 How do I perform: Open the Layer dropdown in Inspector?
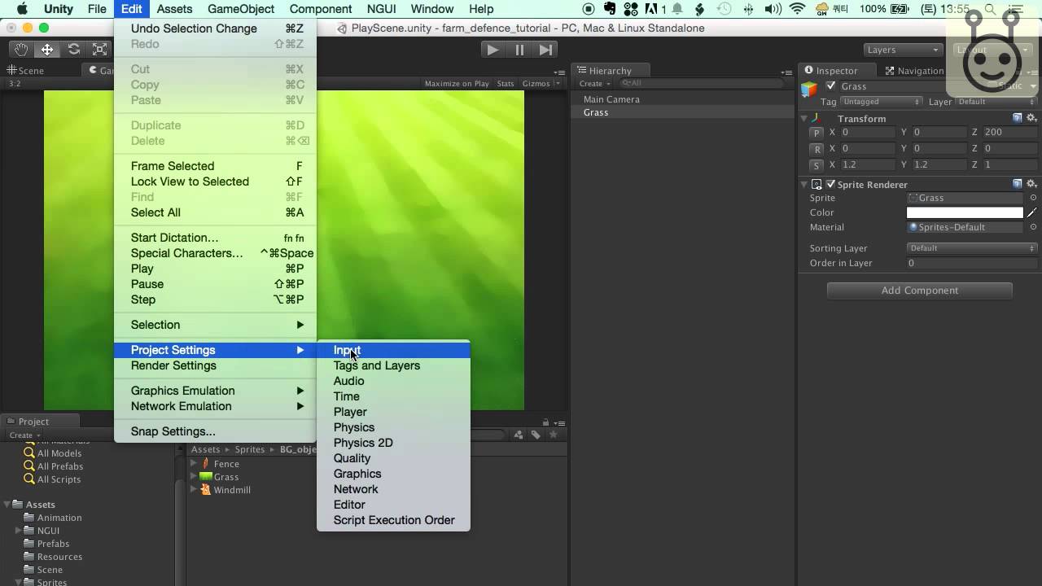(x=996, y=102)
